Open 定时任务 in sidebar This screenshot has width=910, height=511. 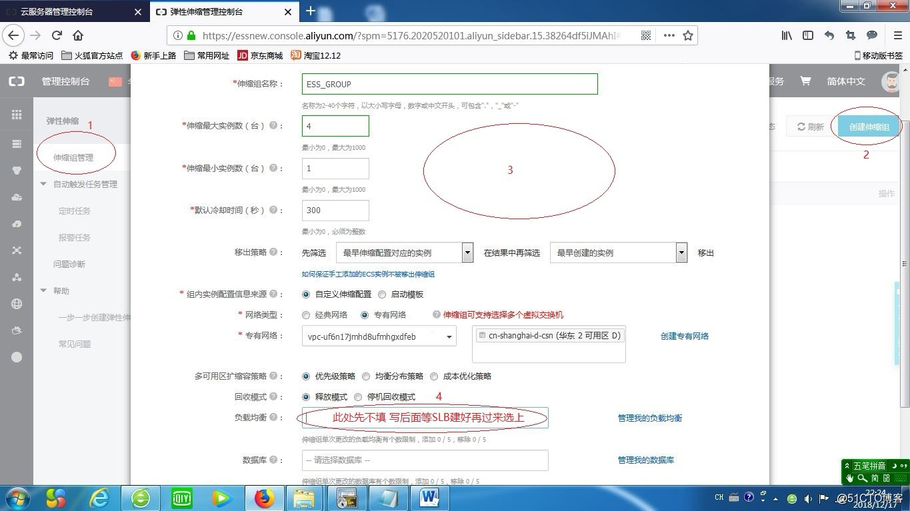pos(75,211)
